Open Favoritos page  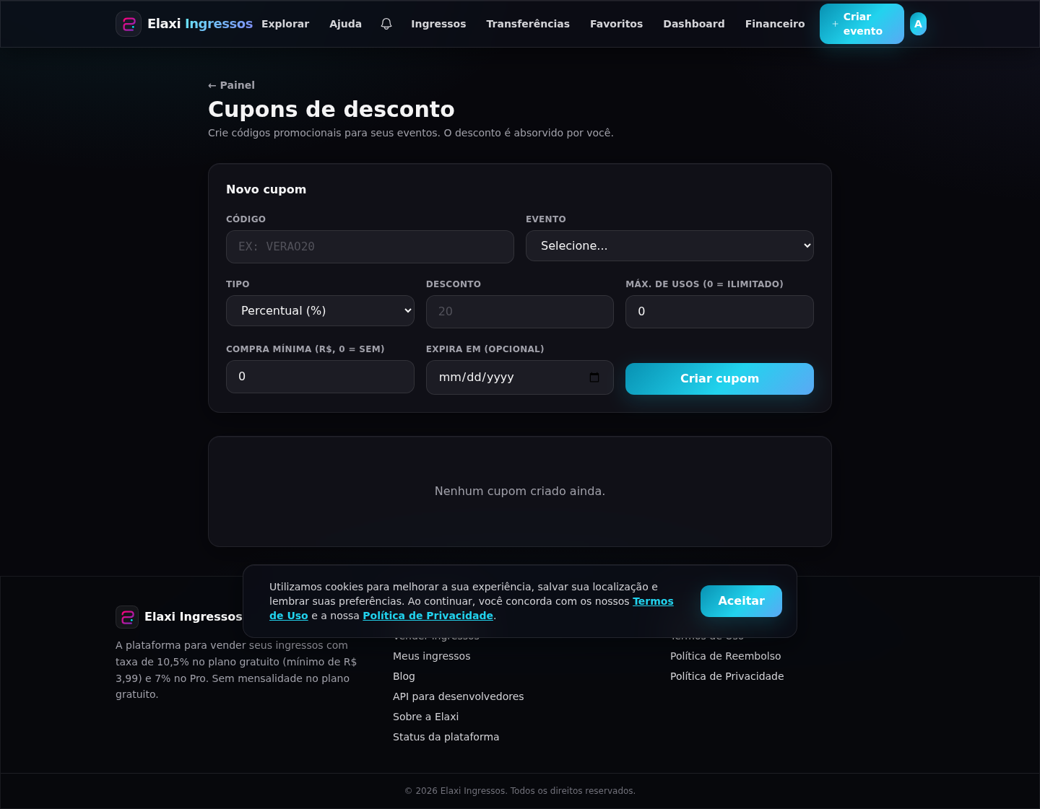tap(616, 24)
